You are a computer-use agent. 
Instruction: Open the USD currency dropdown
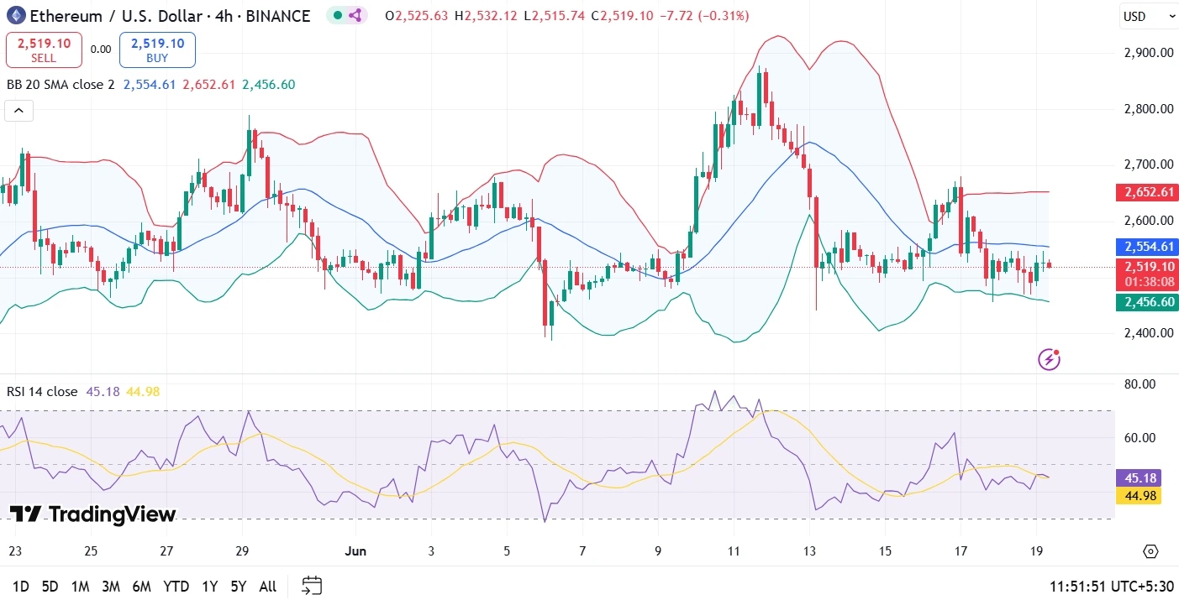(1150, 16)
